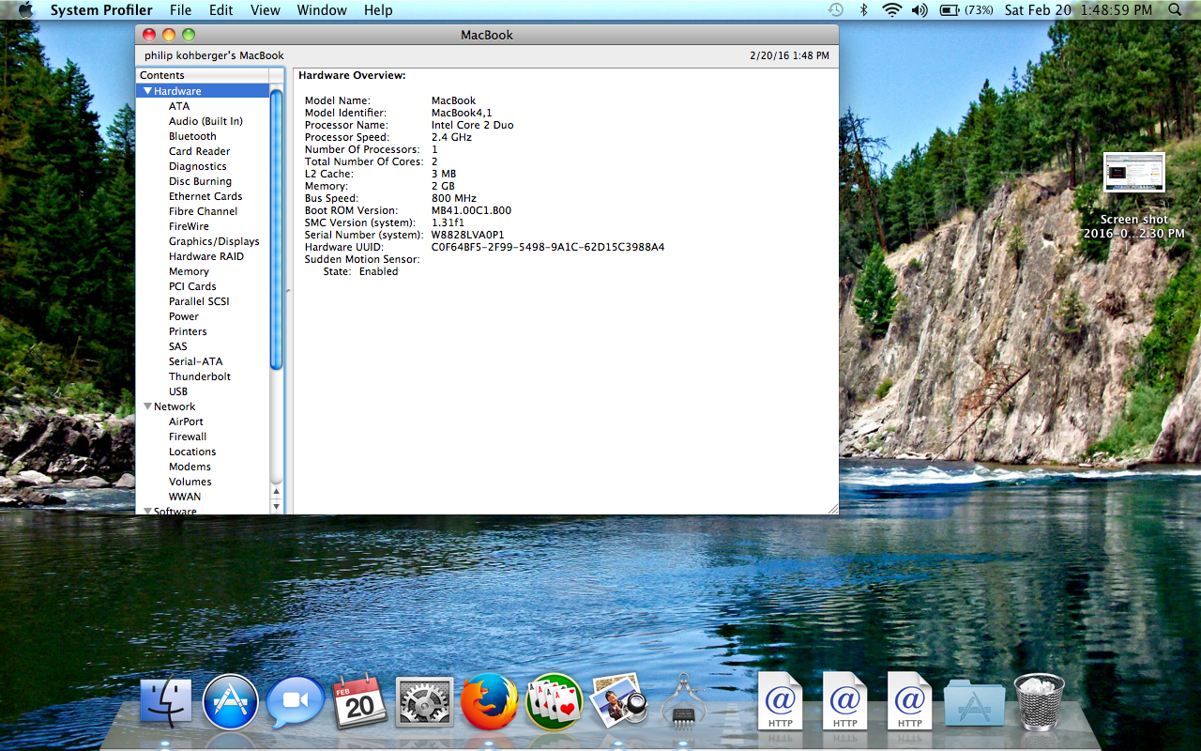
Task: Open the last HTTP location file before Applications folder
Action: pyautogui.click(x=909, y=701)
